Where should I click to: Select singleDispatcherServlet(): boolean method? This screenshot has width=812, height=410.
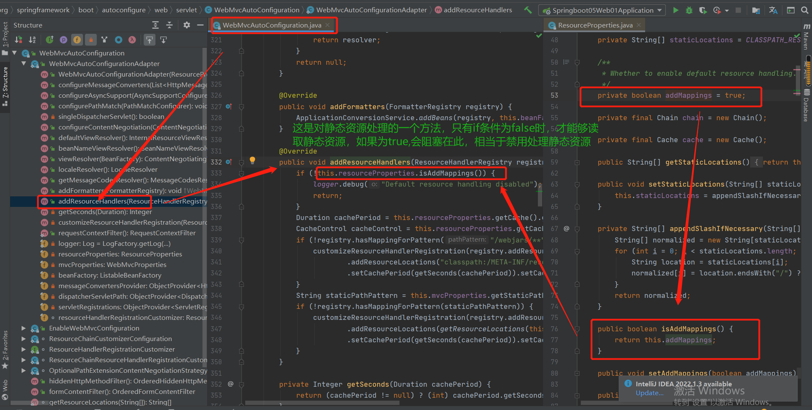[x=111, y=117]
